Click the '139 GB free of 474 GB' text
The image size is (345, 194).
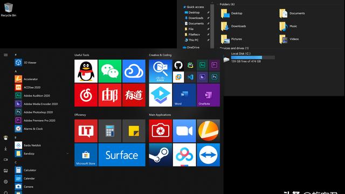[x=246, y=61]
